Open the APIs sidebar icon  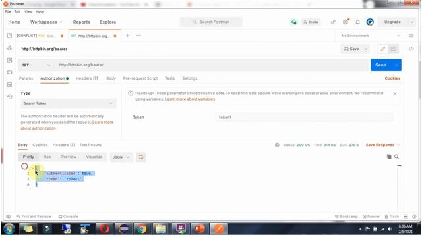[x=9, y=48]
